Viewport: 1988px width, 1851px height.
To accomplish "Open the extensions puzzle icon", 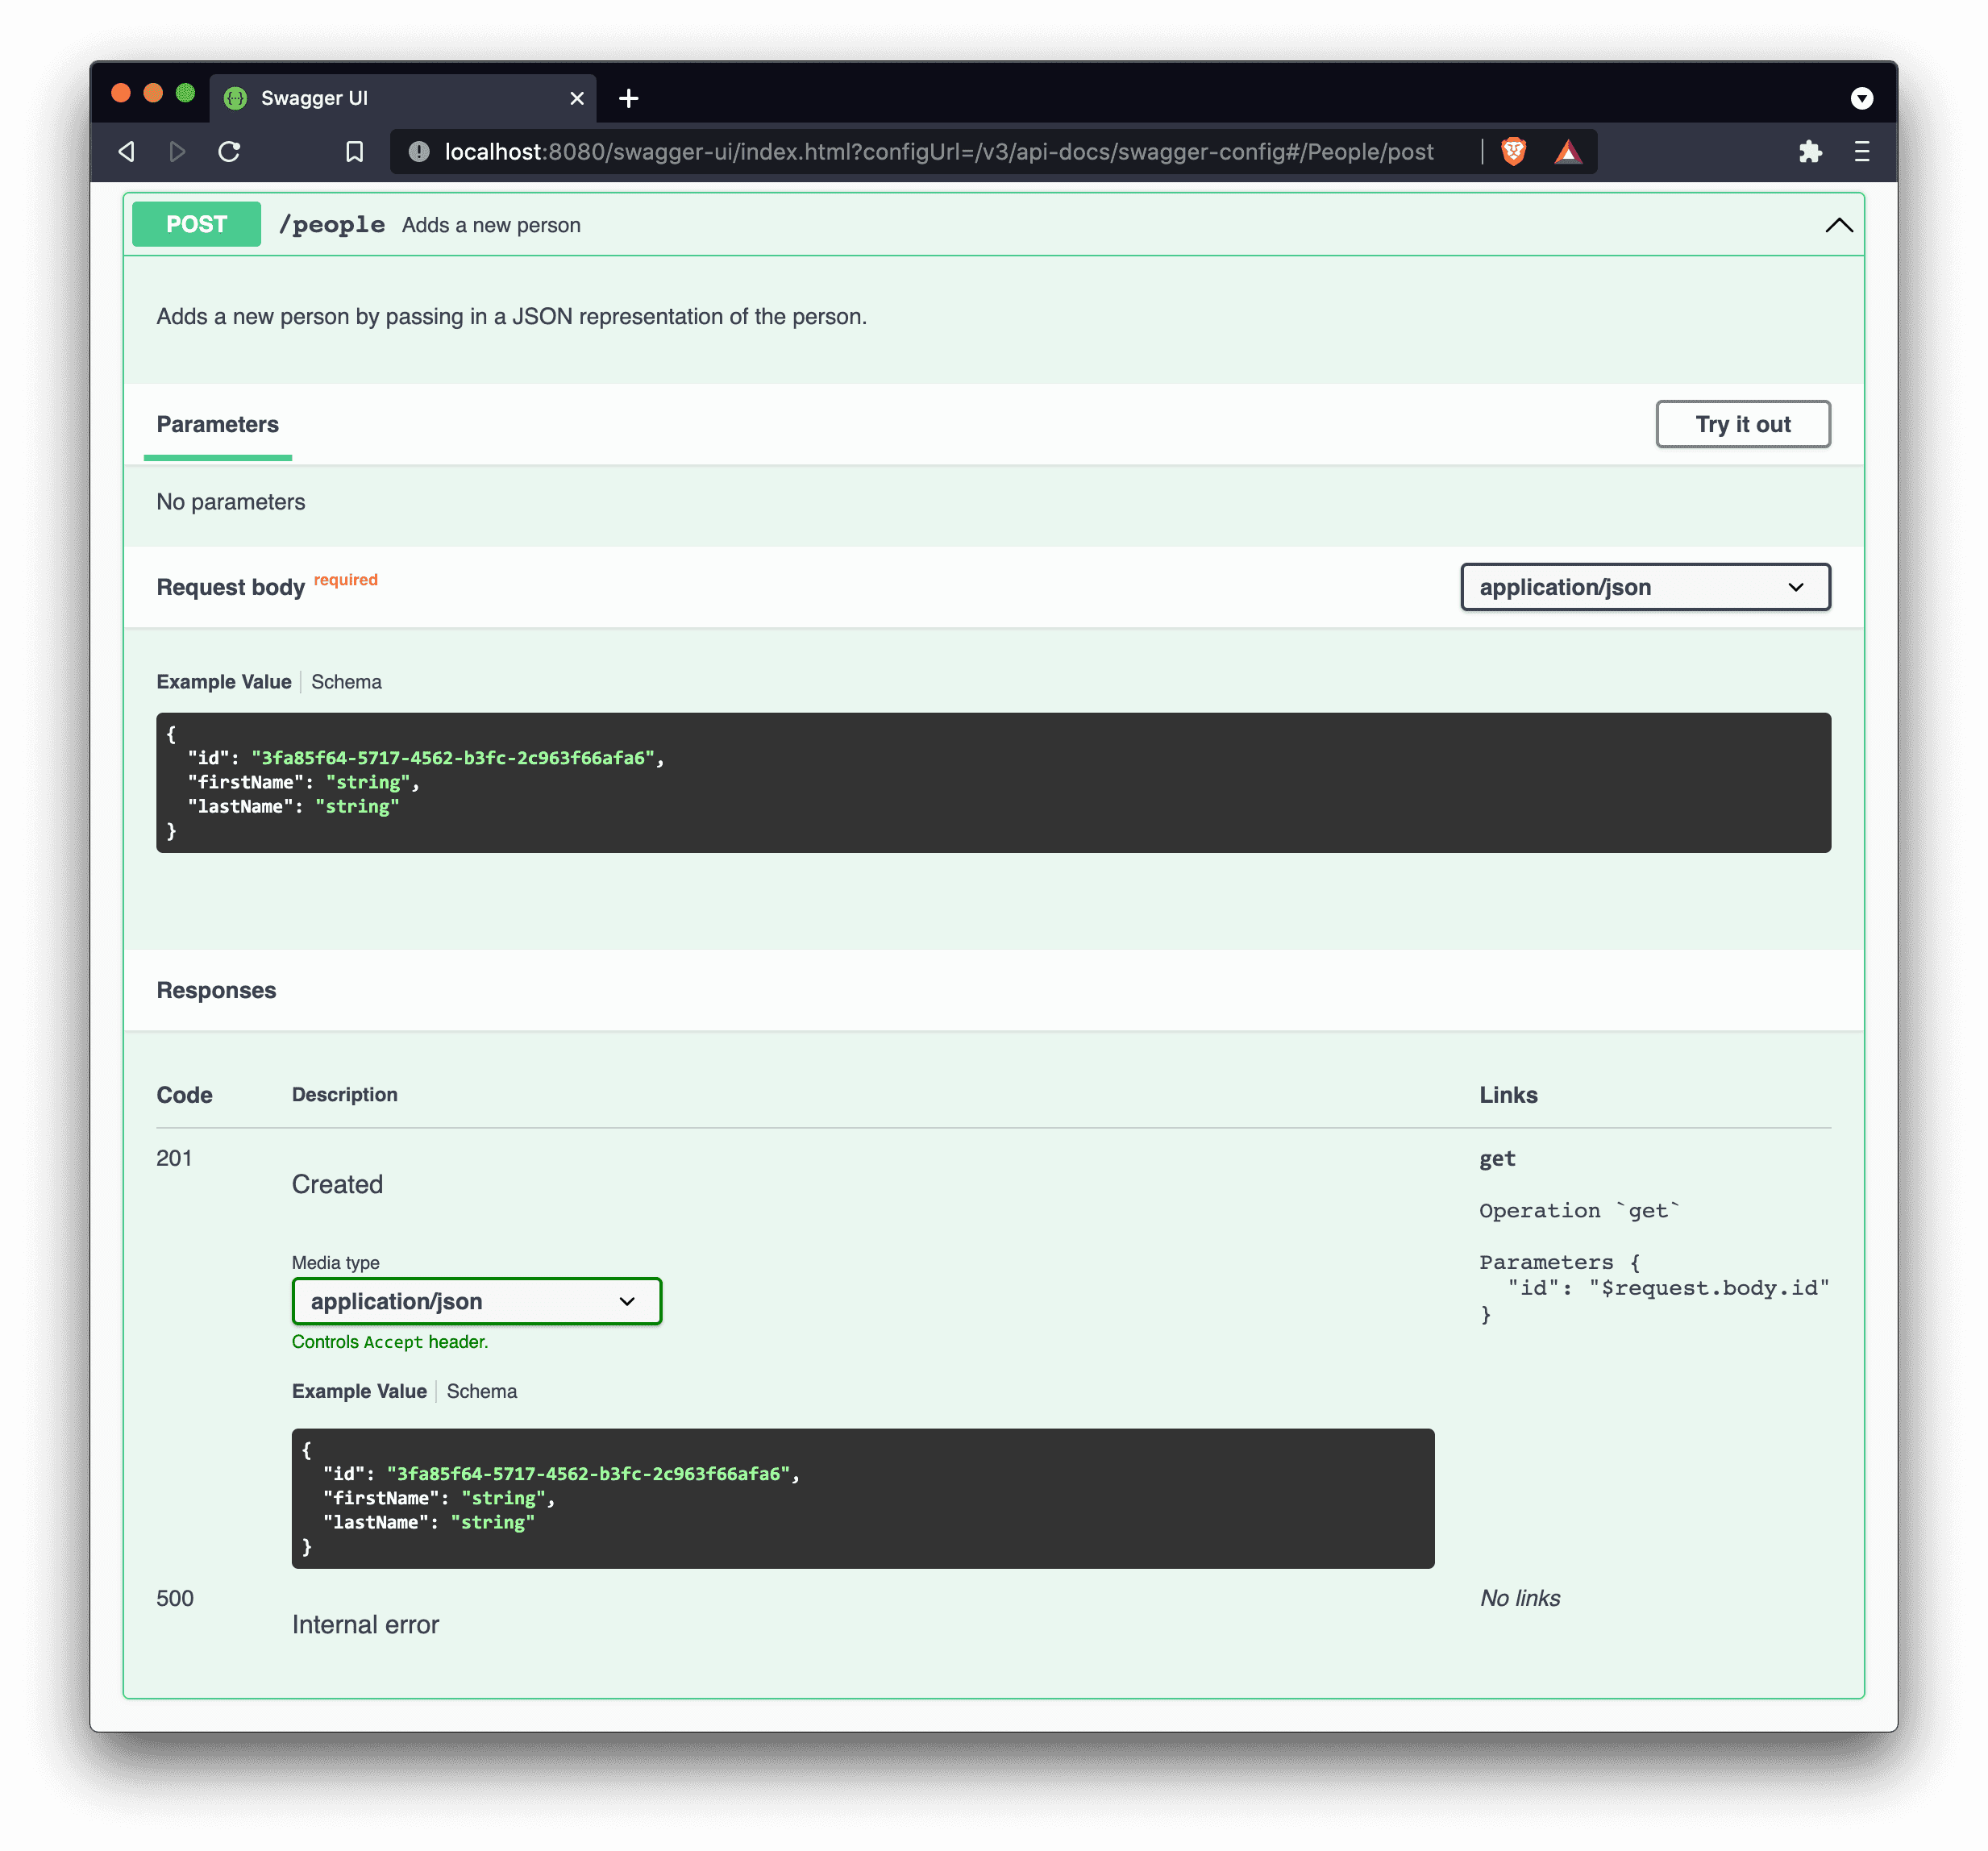I will pyautogui.click(x=1810, y=152).
